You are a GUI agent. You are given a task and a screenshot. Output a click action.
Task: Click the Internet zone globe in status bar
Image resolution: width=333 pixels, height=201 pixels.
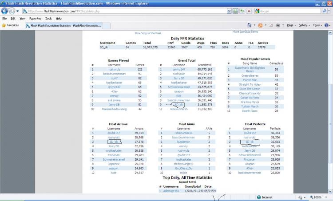tap(259, 197)
